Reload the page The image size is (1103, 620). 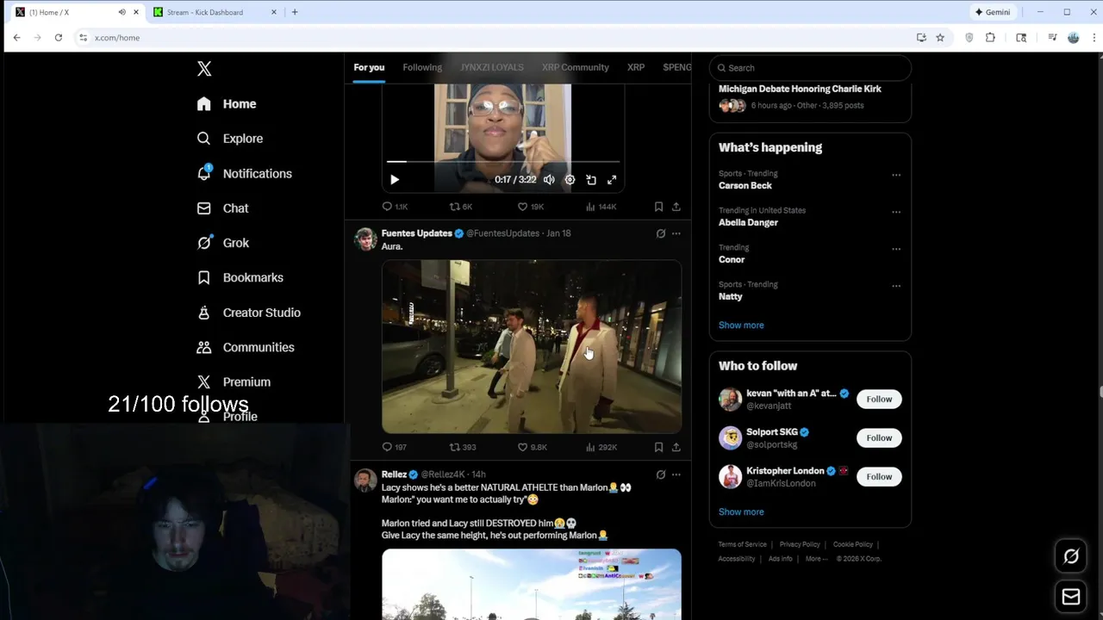[59, 38]
